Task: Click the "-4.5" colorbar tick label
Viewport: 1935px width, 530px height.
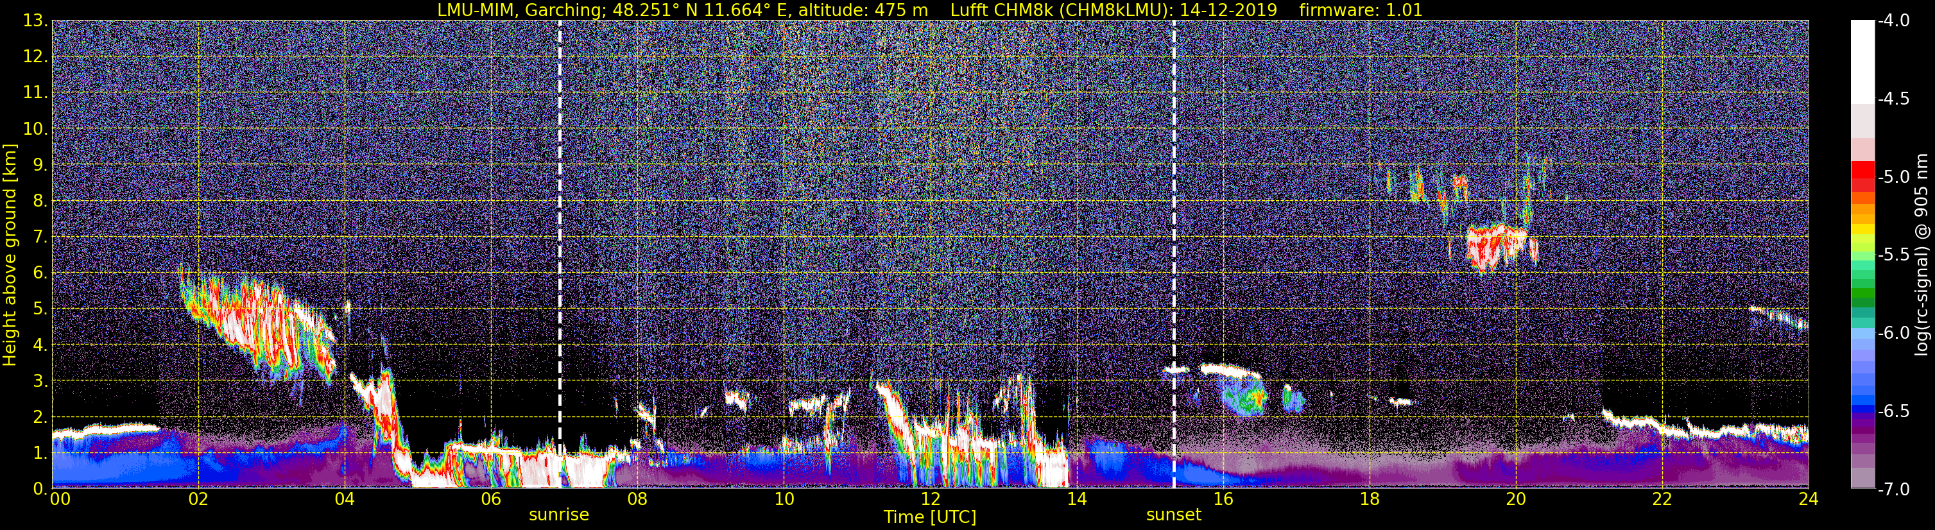Action: [1893, 99]
